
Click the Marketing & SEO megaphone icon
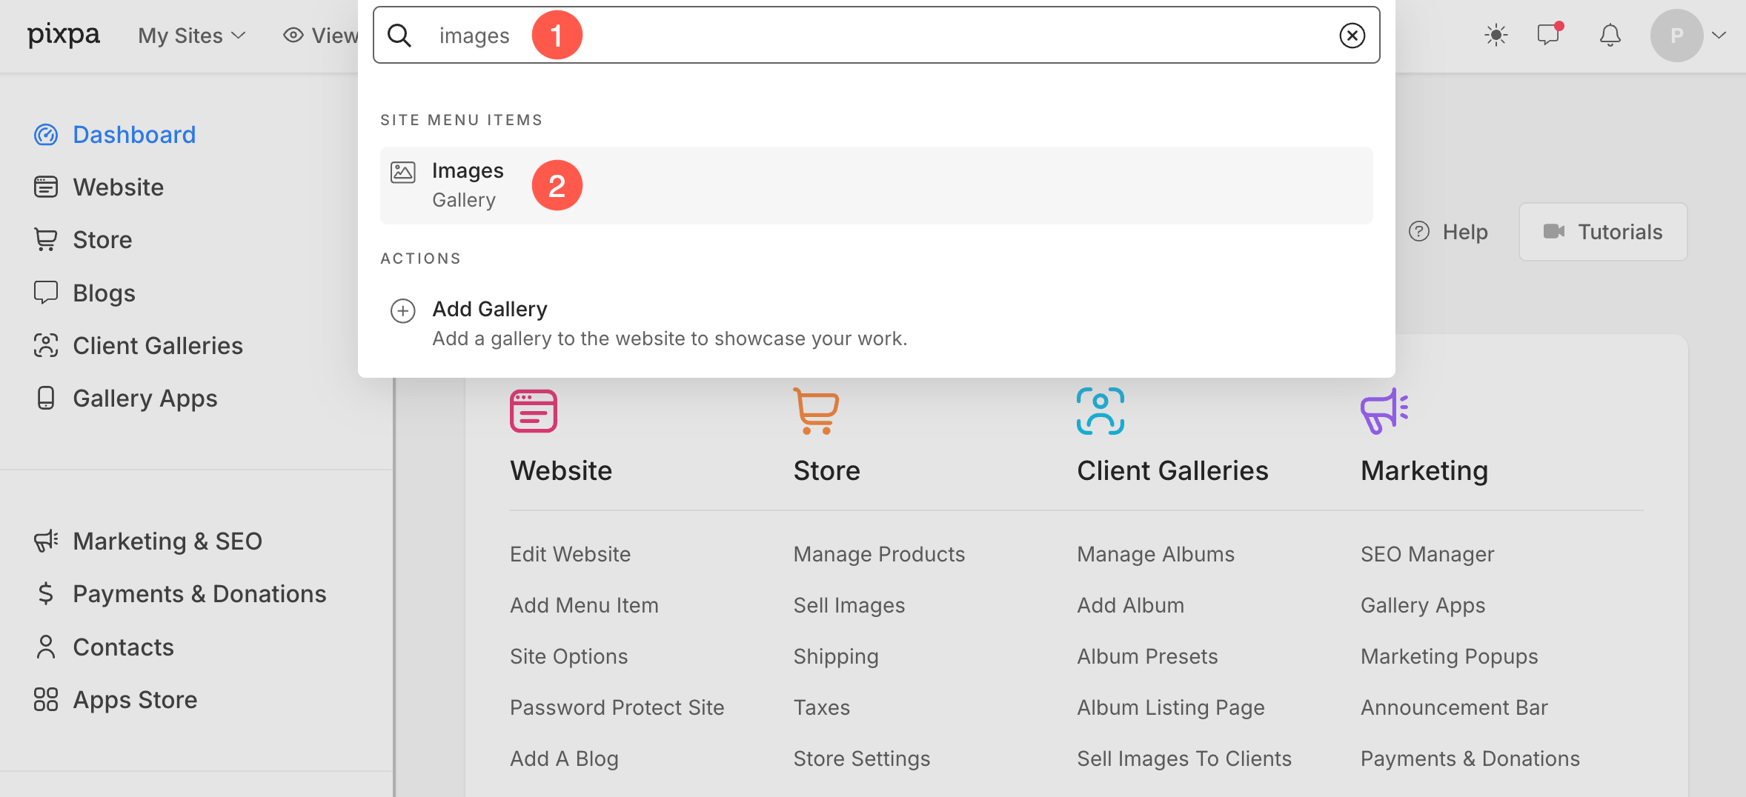tap(46, 541)
